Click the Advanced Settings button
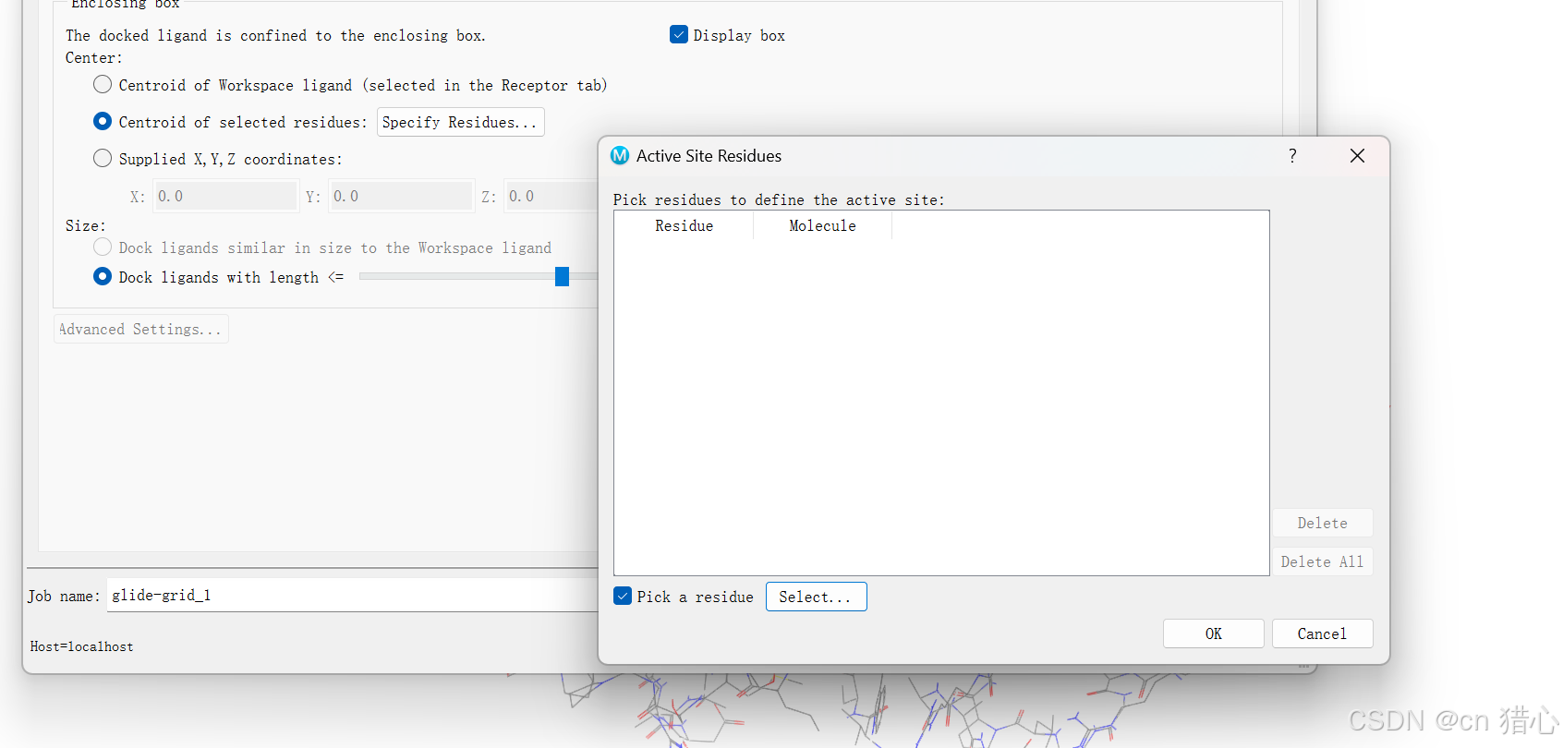The width and height of the screenshot is (1563, 748). (141, 329)
